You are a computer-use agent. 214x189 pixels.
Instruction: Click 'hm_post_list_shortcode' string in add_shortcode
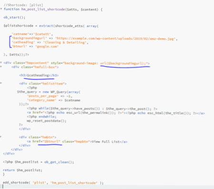click(x=74, y=183)
